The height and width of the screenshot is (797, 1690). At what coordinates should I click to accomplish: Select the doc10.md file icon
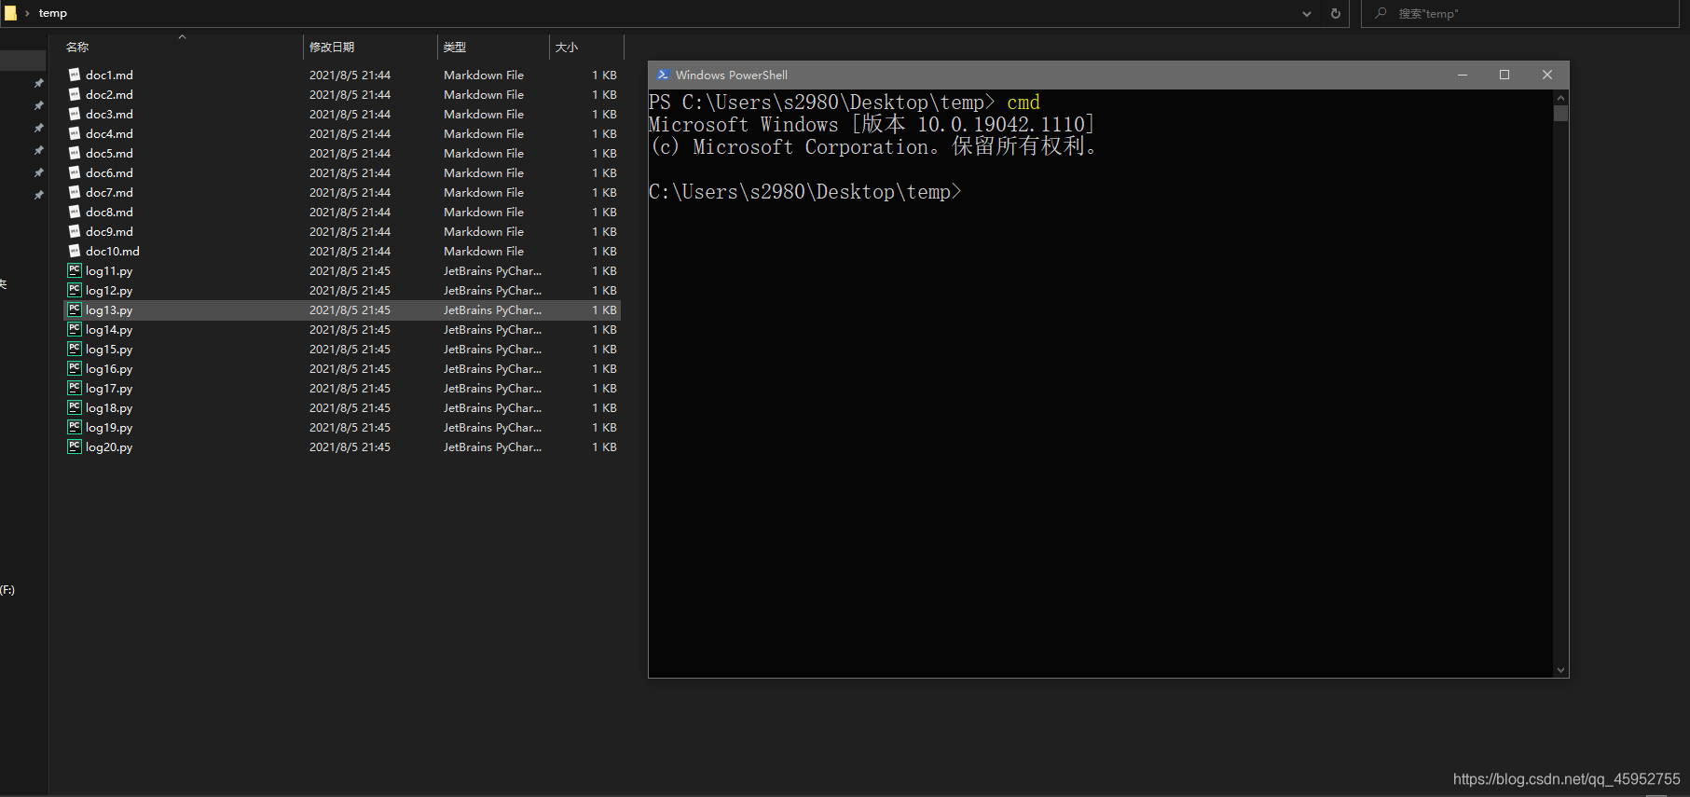pos(75,251)
